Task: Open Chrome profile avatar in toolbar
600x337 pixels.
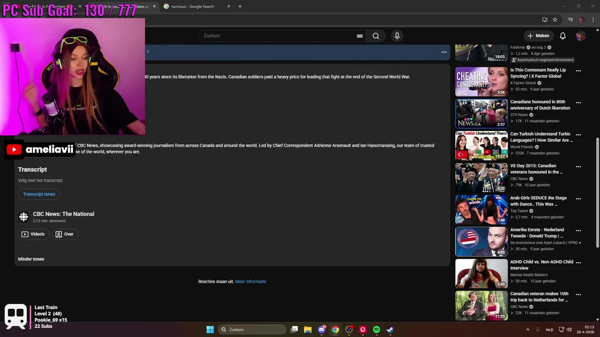Action: (581, 20)
